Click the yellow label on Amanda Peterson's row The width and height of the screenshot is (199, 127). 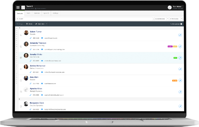coord(175,46)
